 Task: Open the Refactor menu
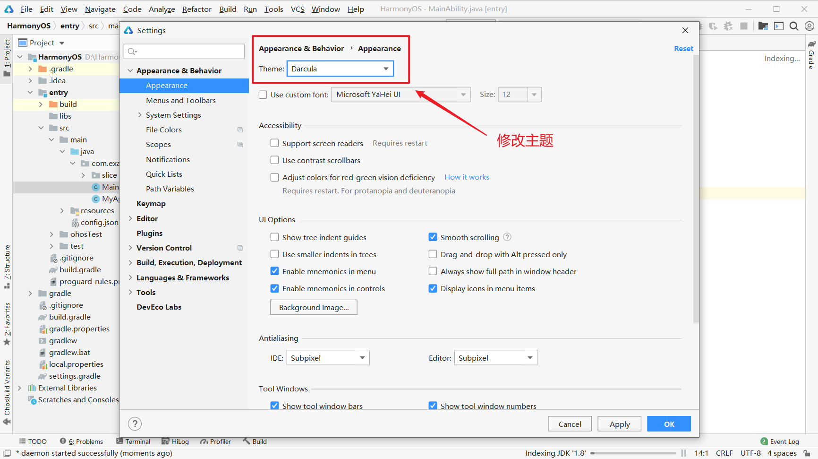(x=196, y=9)
